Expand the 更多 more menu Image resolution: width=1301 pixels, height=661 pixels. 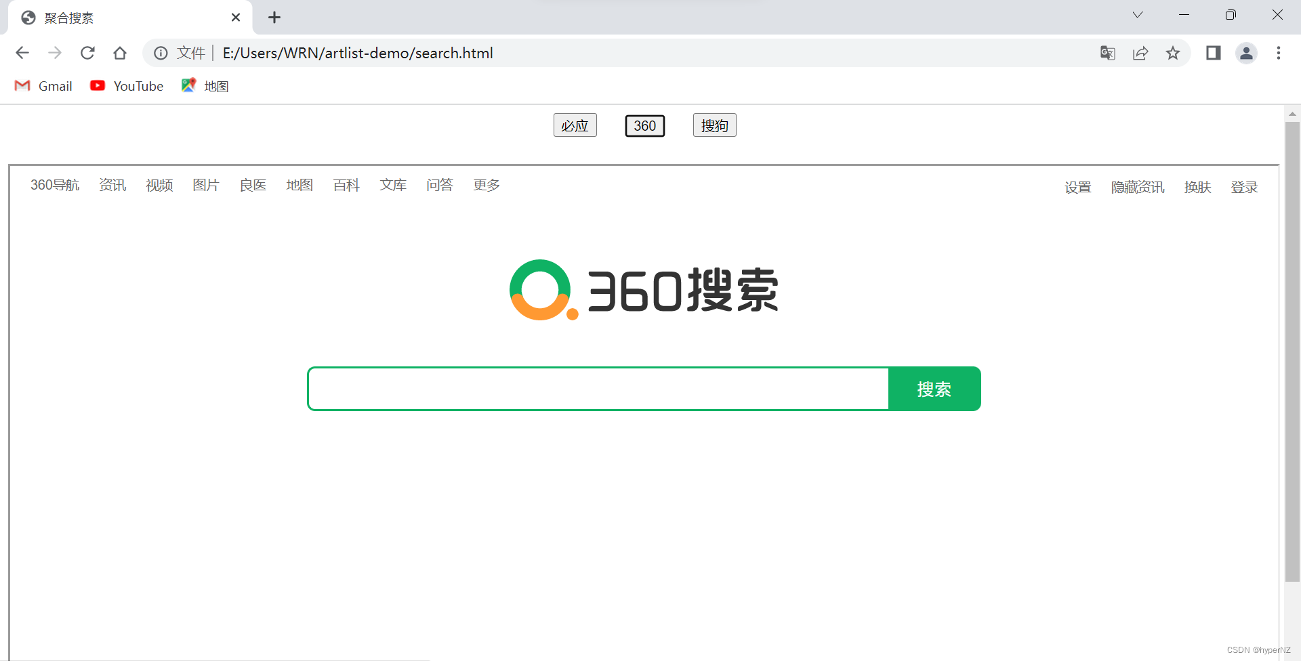point(487,185)
